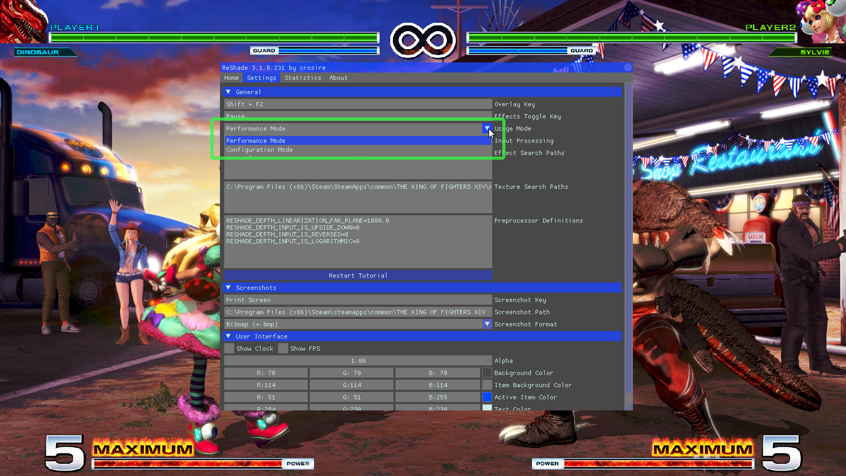Open the Background Color swatch
This screenshot has width=846, height=476.
[x=487, y=373]
